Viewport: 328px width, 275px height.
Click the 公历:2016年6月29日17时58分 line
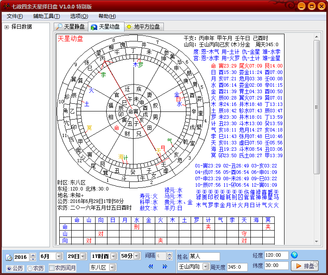click(90, 201)
